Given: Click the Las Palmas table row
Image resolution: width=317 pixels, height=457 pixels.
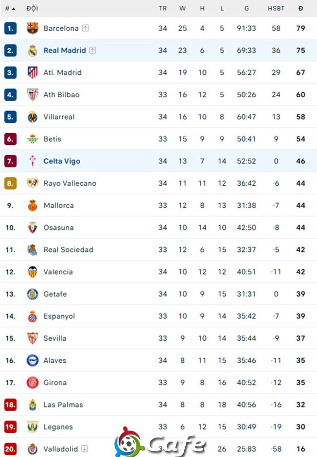Looking at the screenshot, I should (x=158, y=404).
